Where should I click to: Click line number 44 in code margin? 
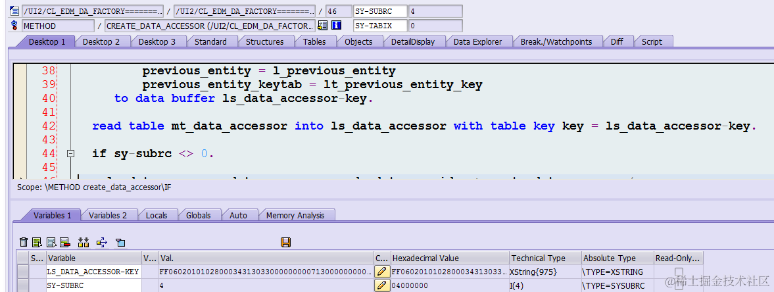click(x=49, y=154)
